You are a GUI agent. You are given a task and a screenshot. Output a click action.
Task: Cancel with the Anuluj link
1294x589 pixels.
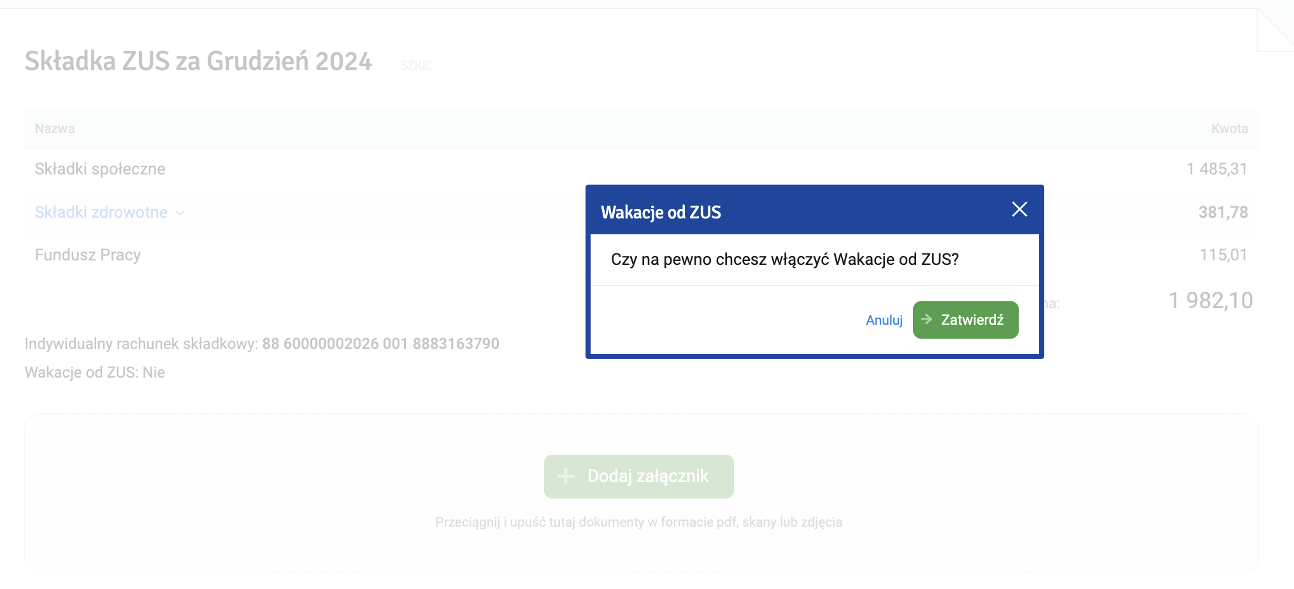pos(884,320)
